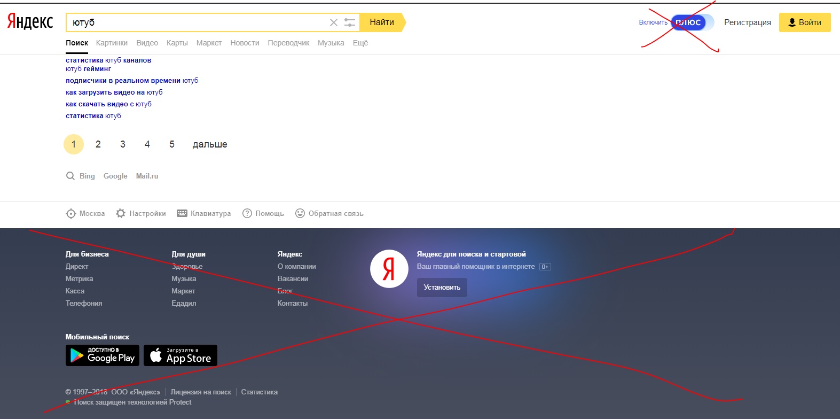Screen dimensions: 840x419
Task: Click the Включить label next to Плюс
Action: pyautogui.click(x=653, y=22)
